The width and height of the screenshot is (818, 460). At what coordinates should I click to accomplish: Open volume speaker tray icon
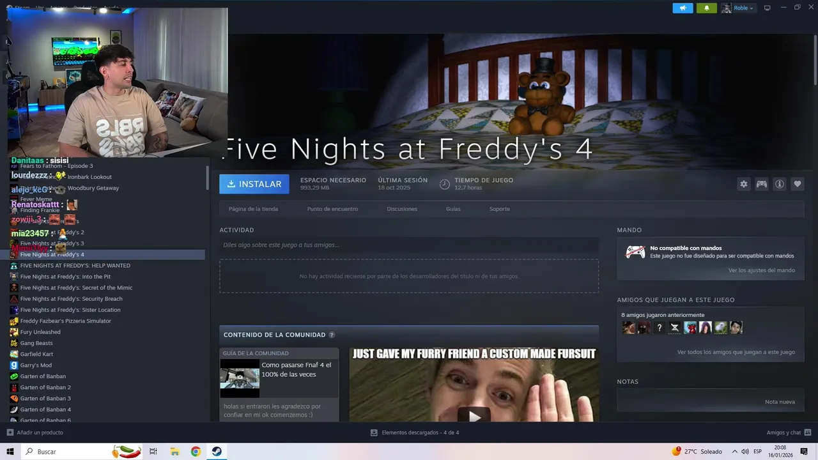[745, 452]
